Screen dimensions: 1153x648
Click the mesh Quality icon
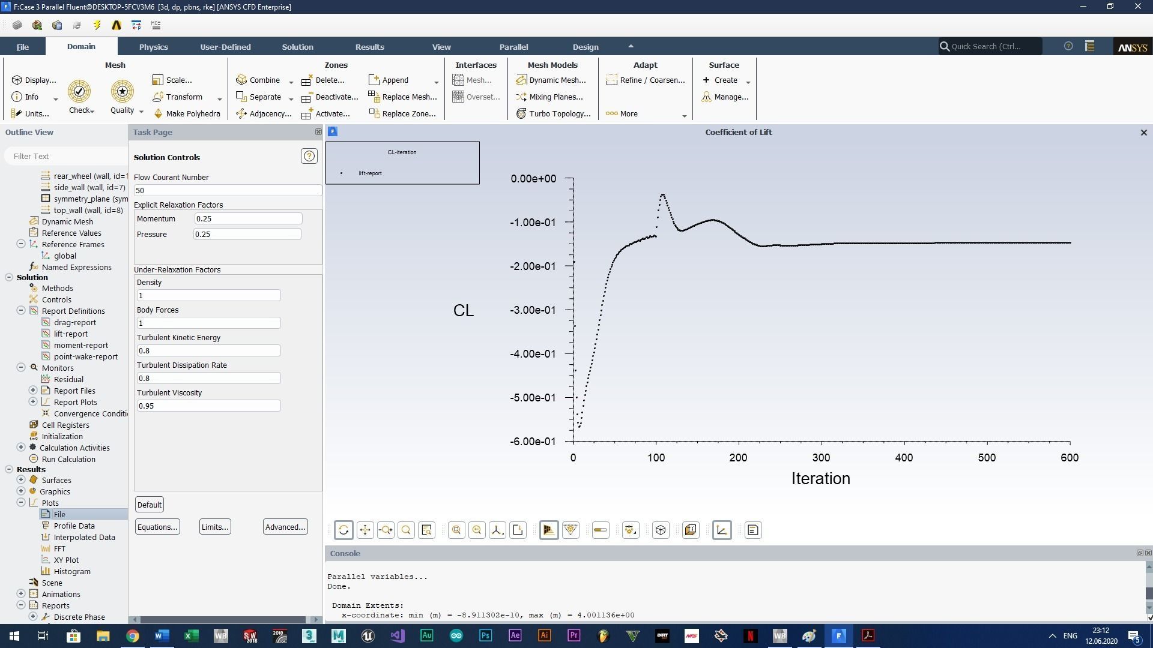click(x=122, y=91)
